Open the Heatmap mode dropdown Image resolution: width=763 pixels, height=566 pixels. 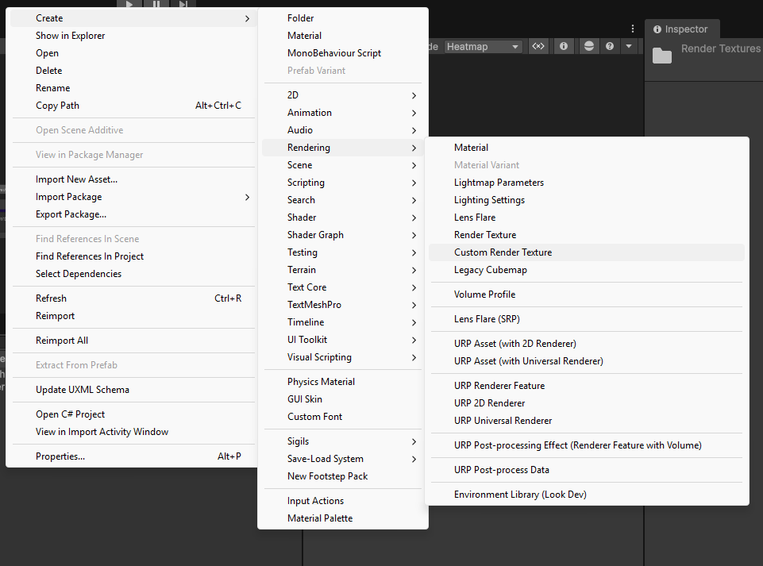click(x=483, y=47)
